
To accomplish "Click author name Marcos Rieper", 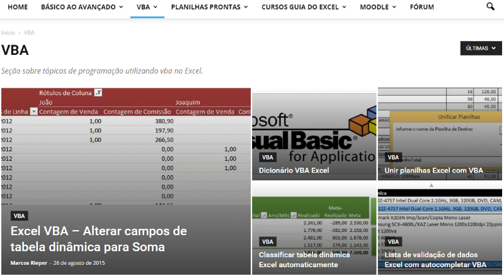I will coord(28,263).
